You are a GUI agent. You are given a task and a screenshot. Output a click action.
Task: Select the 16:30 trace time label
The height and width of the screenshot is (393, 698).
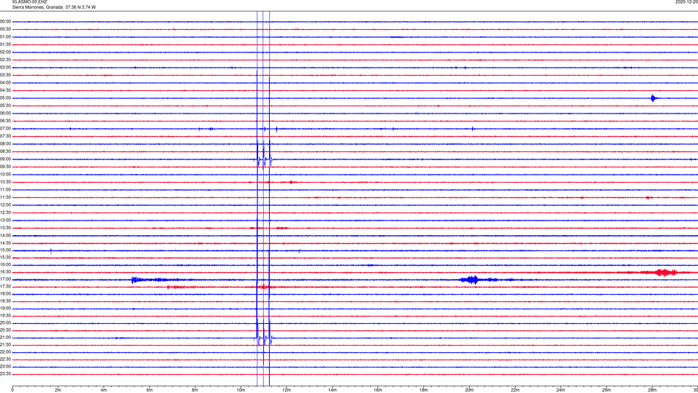[5, 271]
